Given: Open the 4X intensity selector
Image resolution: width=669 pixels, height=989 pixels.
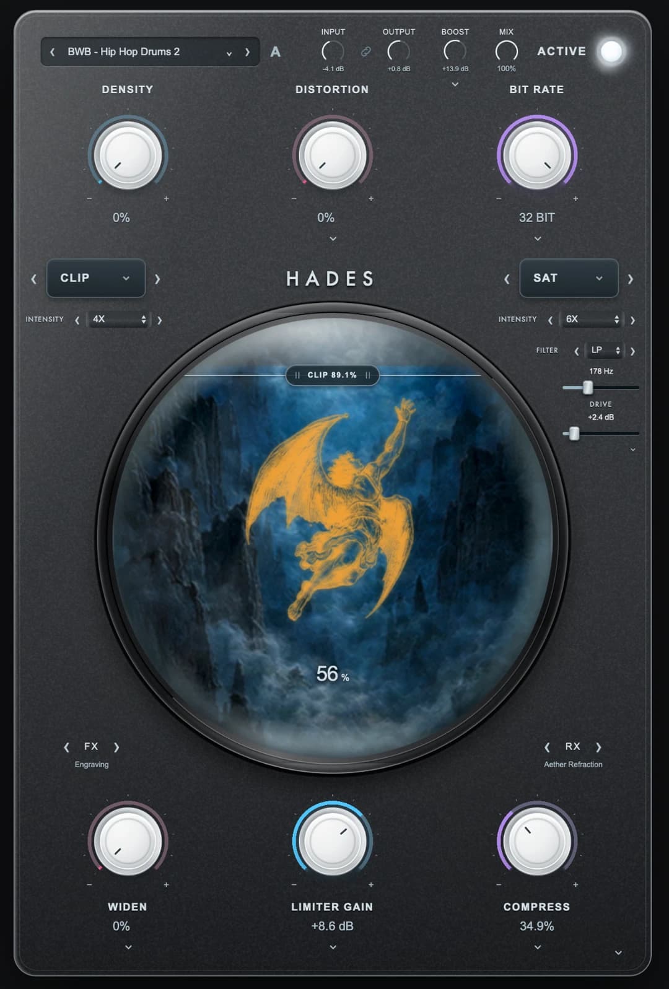Looking at the screenshot, I should [118, 320].
